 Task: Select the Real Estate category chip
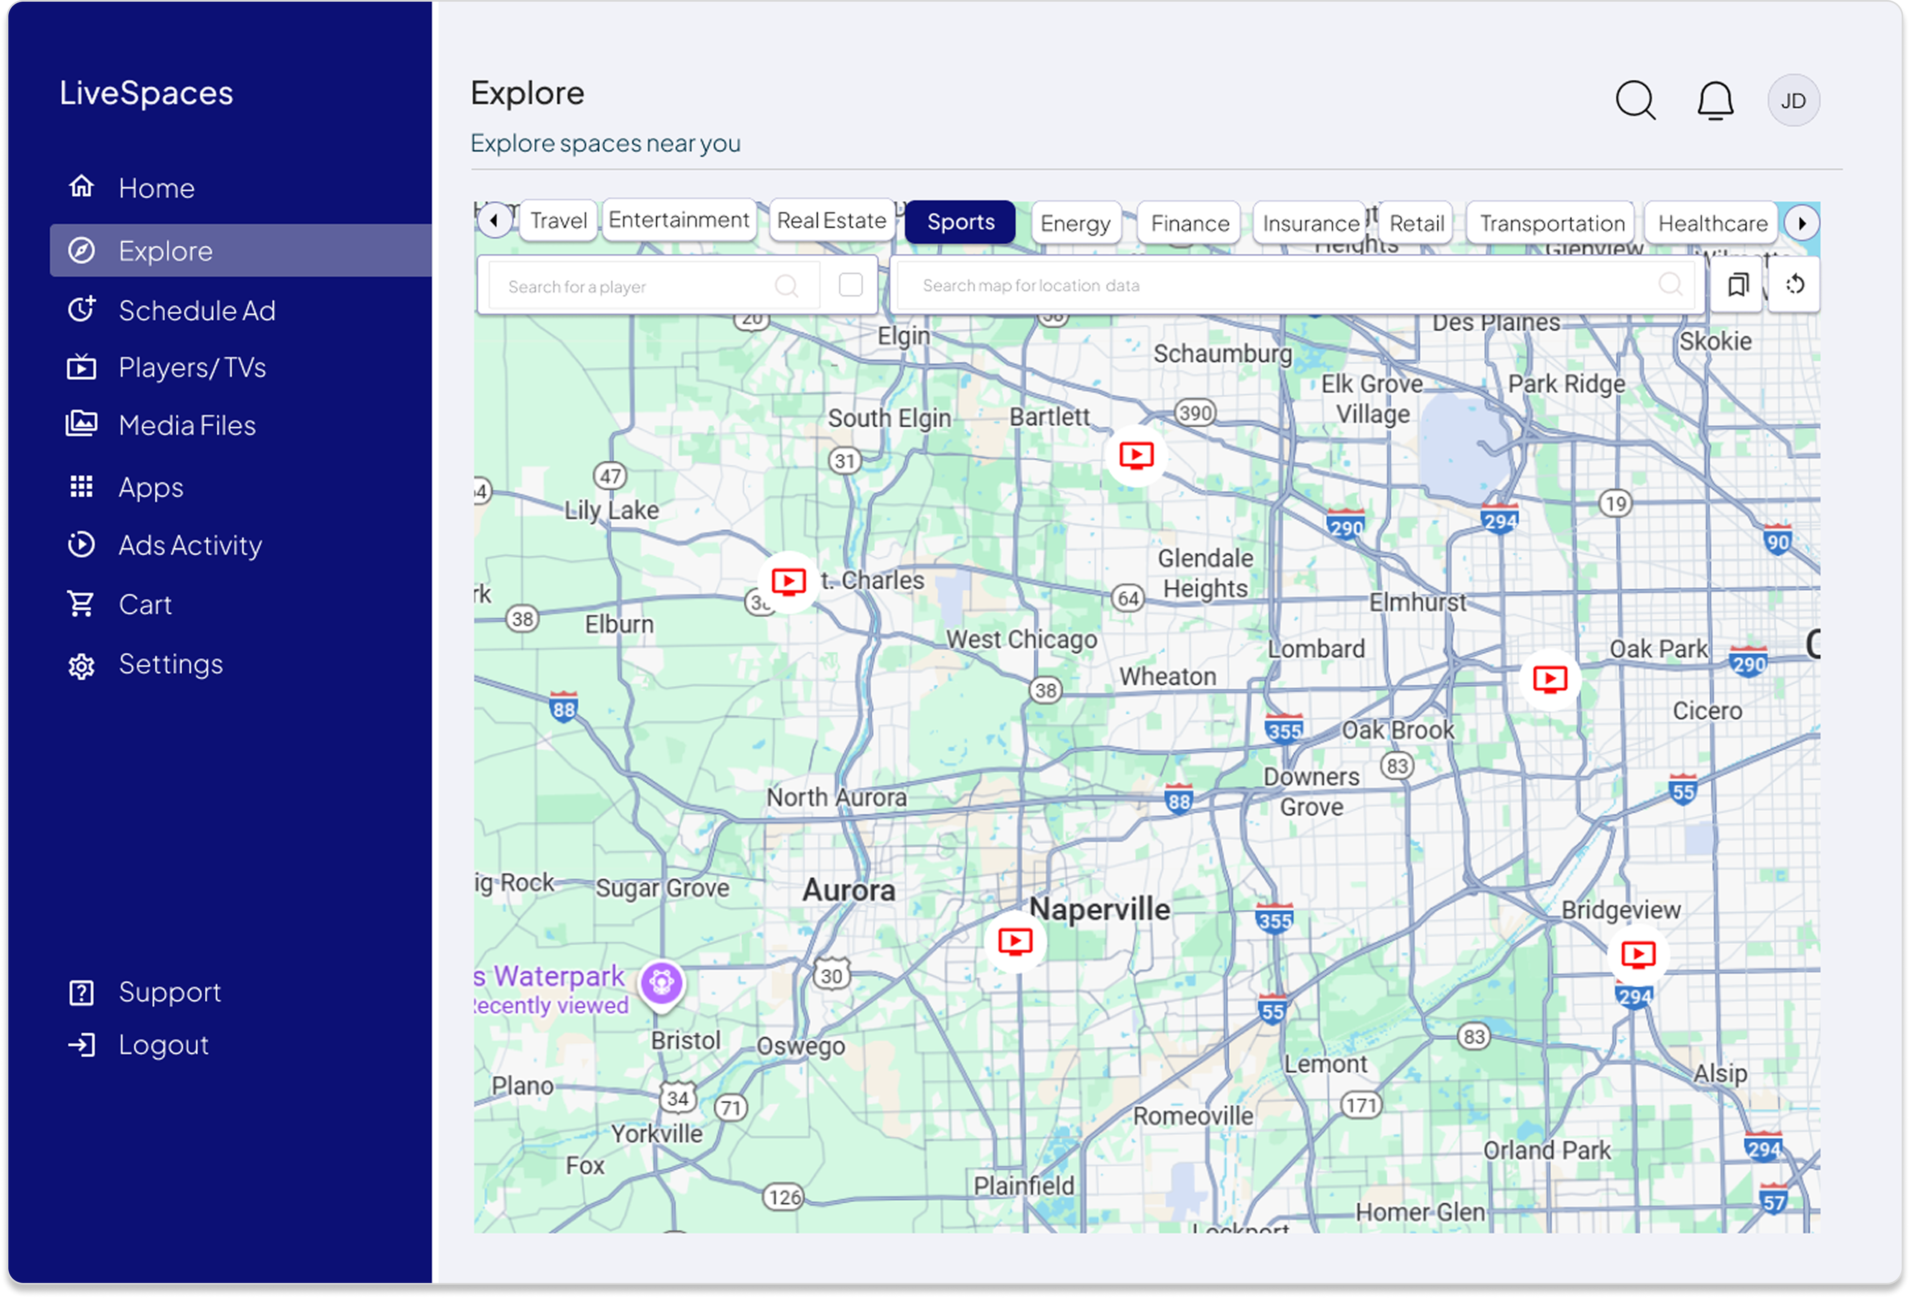[832, 220]
